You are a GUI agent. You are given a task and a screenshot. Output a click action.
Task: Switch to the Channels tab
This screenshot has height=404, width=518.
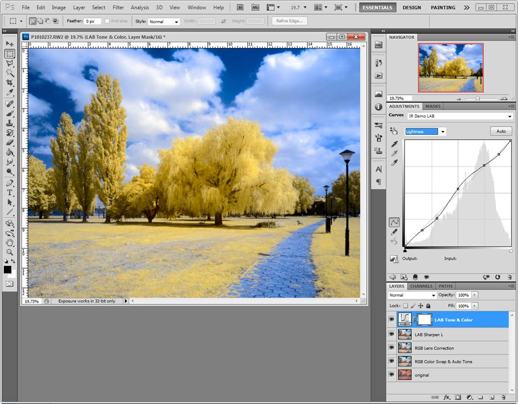421,286
